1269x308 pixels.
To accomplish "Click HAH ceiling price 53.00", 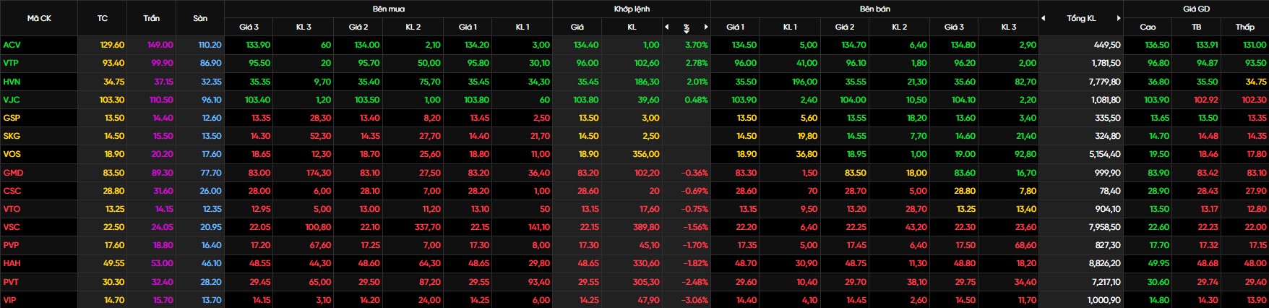I will 162,264.
